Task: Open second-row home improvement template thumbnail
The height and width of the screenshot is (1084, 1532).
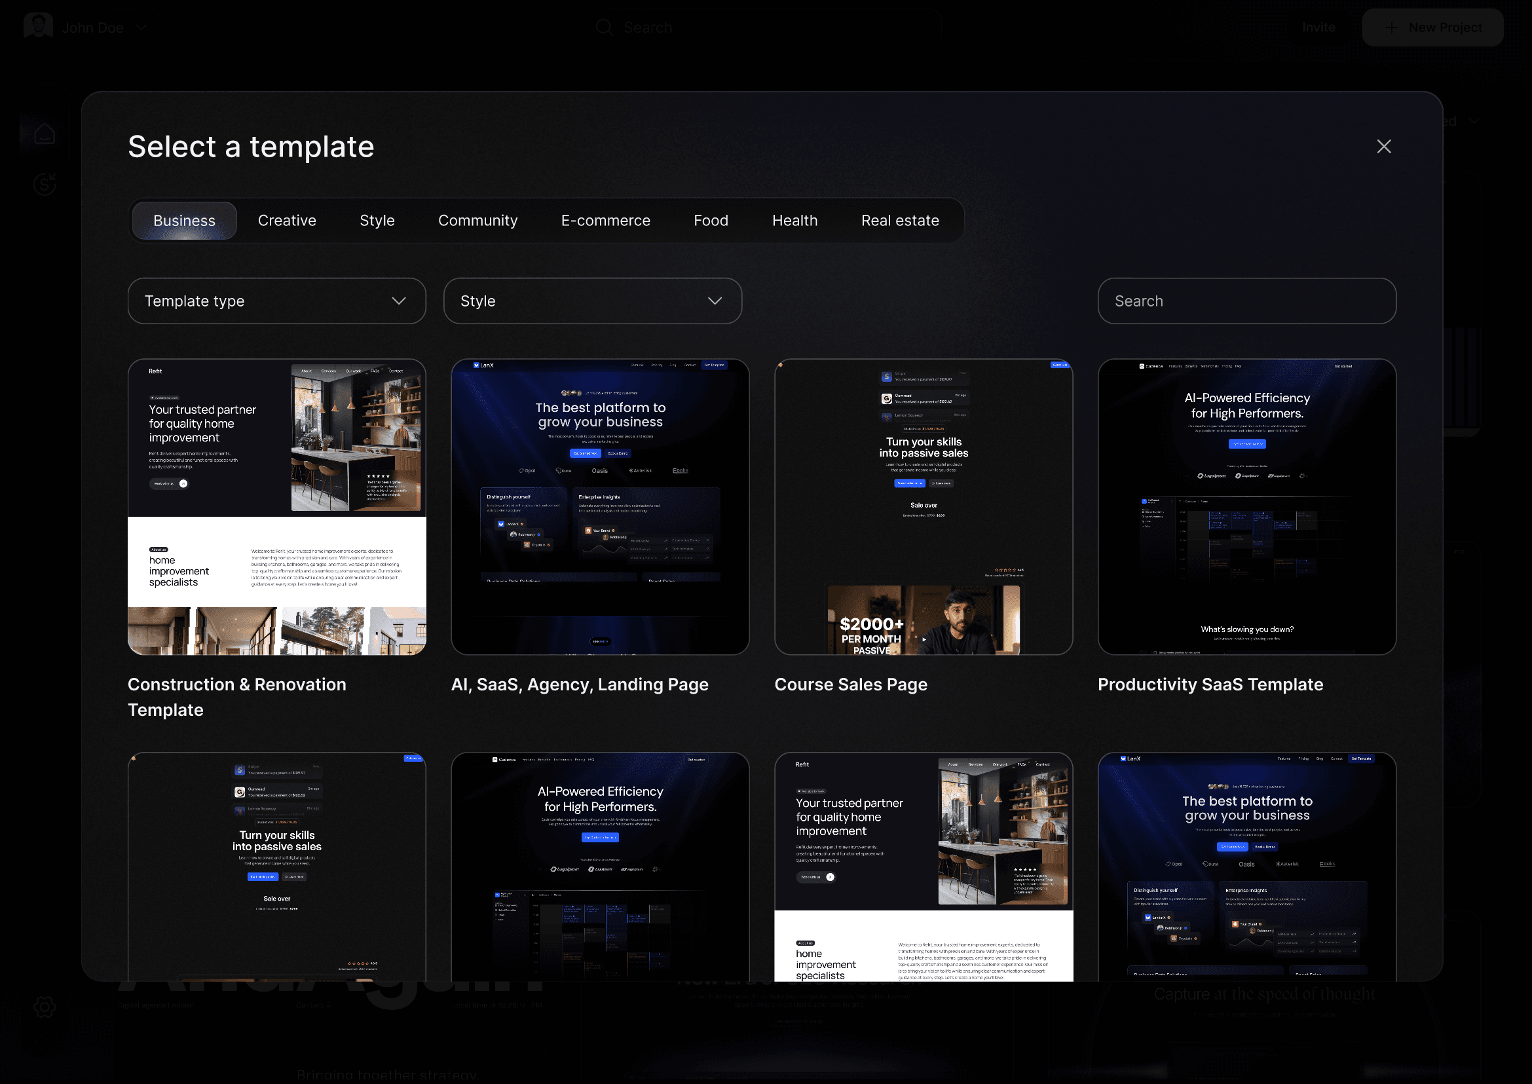Action: (924, 867)
